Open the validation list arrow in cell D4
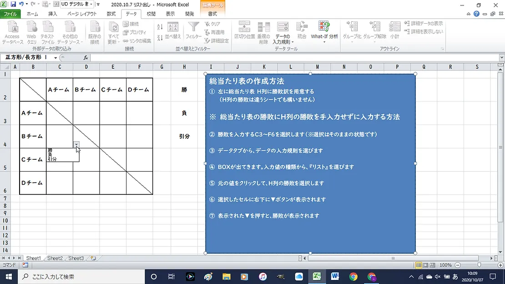The height and width of the screenshot is (284, 505). click(76, 144)
